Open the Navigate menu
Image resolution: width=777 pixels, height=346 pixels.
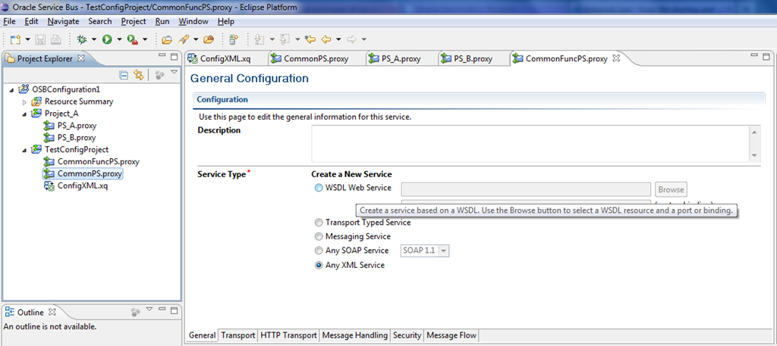pyautogui.click(x=63, y=21)
